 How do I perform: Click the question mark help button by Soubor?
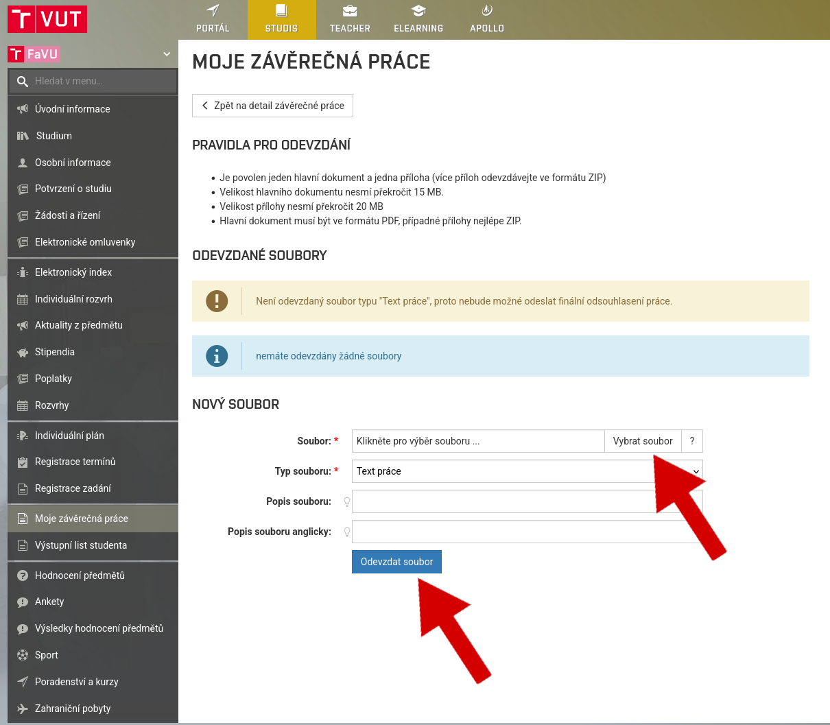coord(692,441)
